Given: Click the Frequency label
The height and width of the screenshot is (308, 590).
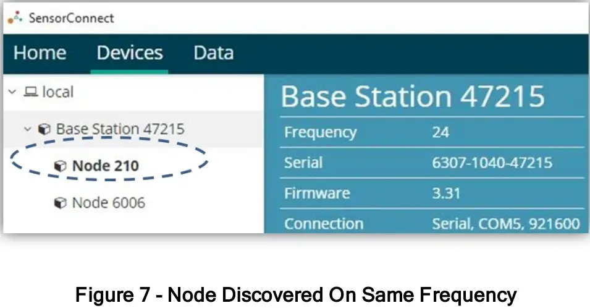Looking at the screenshot, I should pyautogui.click(x=320, y=132).
